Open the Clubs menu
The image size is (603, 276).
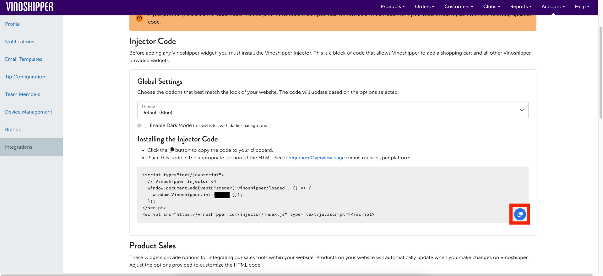492,7
